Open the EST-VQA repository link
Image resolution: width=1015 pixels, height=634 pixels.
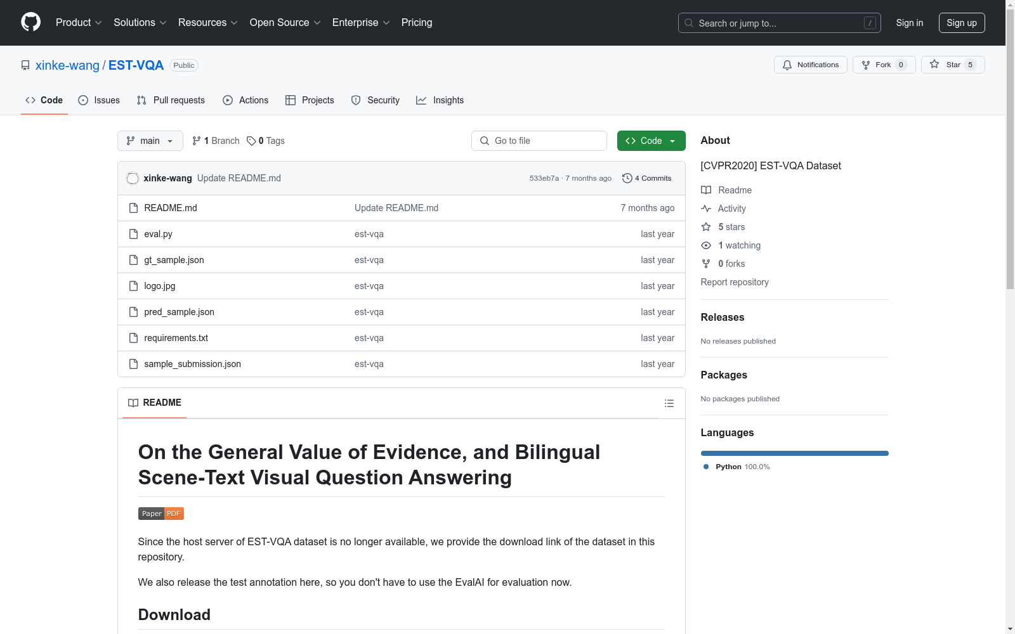tap(136, 65)
